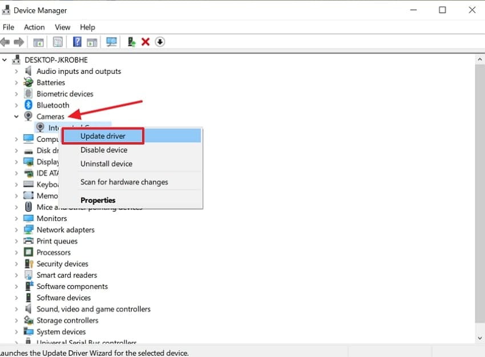Select the Monitors label
485x357 pixels.
coord(52,218)
